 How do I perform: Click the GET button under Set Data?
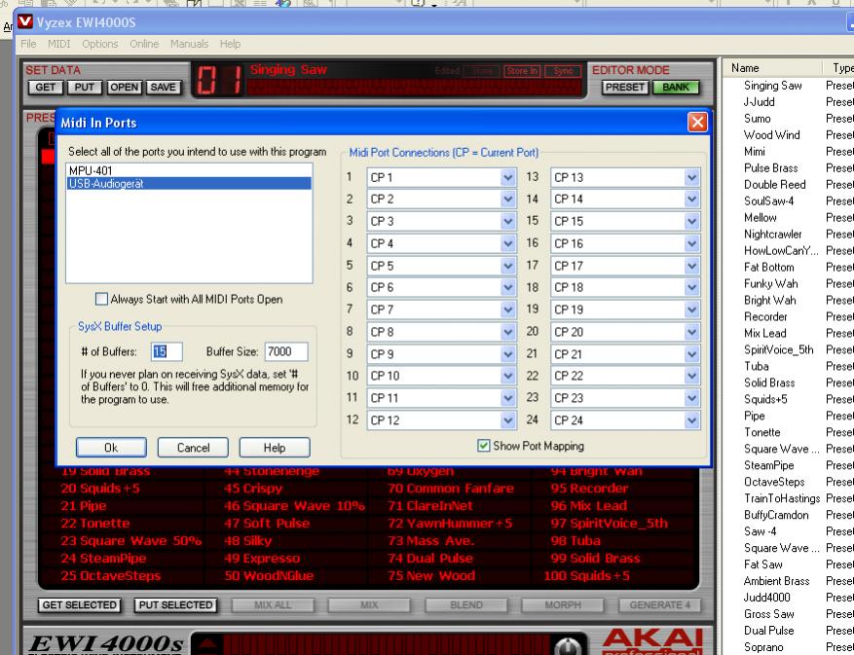pos(45,88)
